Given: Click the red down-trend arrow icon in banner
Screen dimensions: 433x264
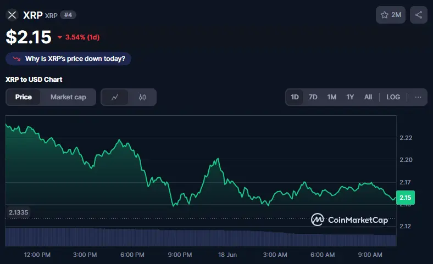Looking at the screenshot, I should (x=16, y=59).
